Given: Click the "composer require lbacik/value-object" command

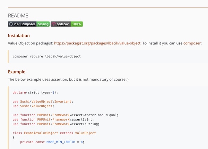Looking at the screenshot, I should [46, 56].
